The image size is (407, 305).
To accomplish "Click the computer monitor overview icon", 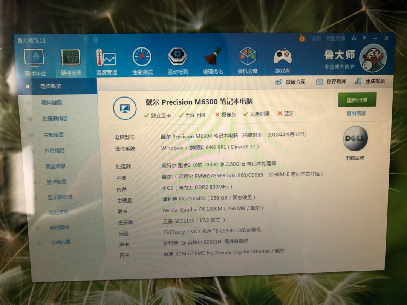I will click(125, 108).
